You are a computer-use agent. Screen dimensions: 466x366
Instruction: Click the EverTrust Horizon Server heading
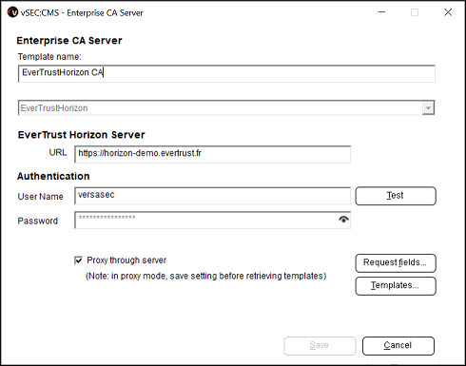pyautogui.click(x=82, y=135)
